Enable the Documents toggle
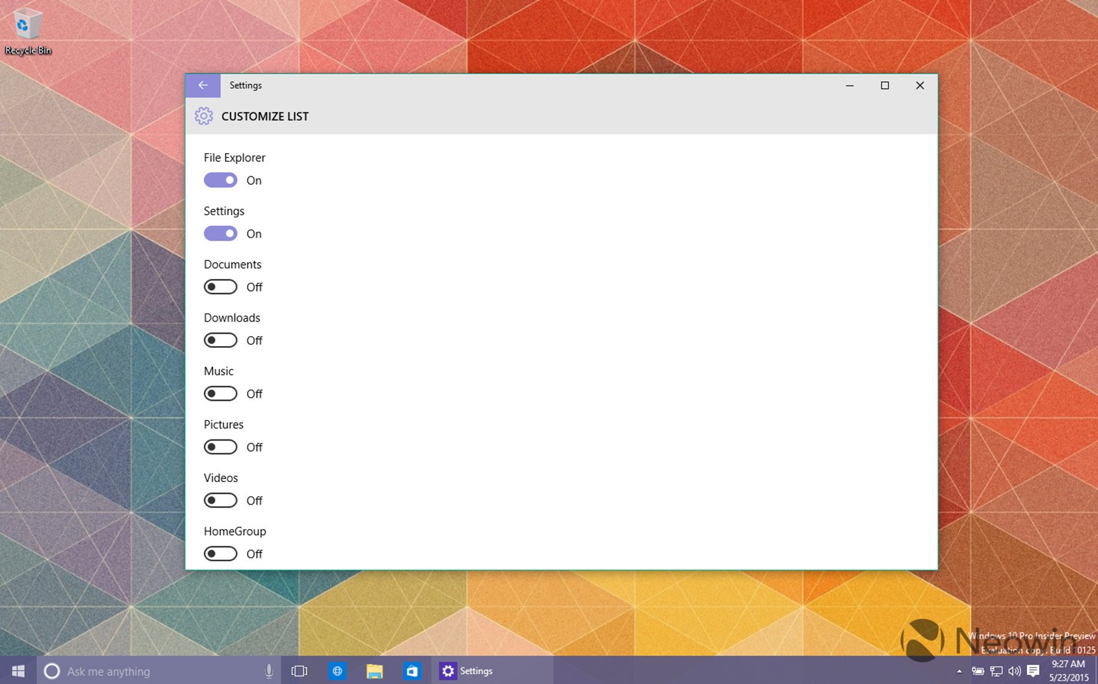Screen dimensions: 1098x684 (220, 287)
